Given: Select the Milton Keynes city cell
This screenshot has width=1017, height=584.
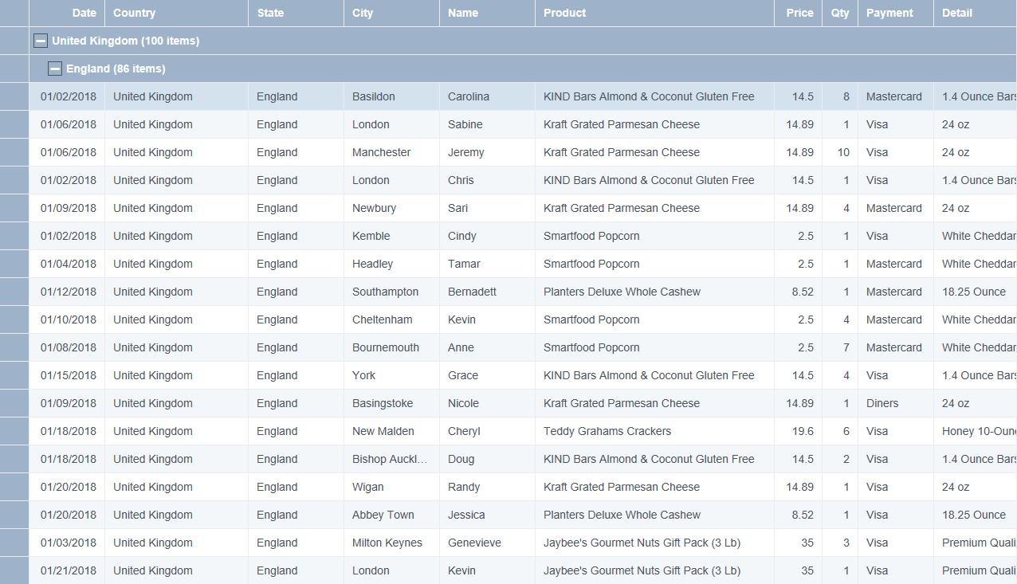Looking at the screenshot, I should click(391, 543).
